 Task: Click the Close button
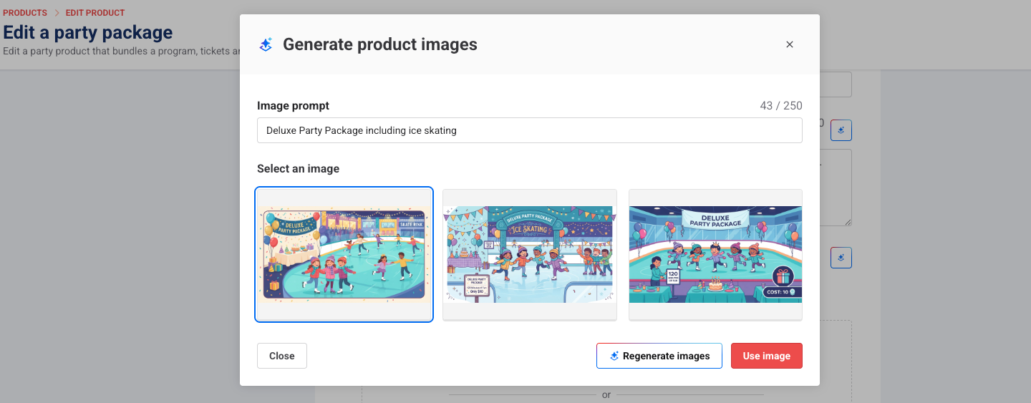pyautogui.click(x=282, y=356)
